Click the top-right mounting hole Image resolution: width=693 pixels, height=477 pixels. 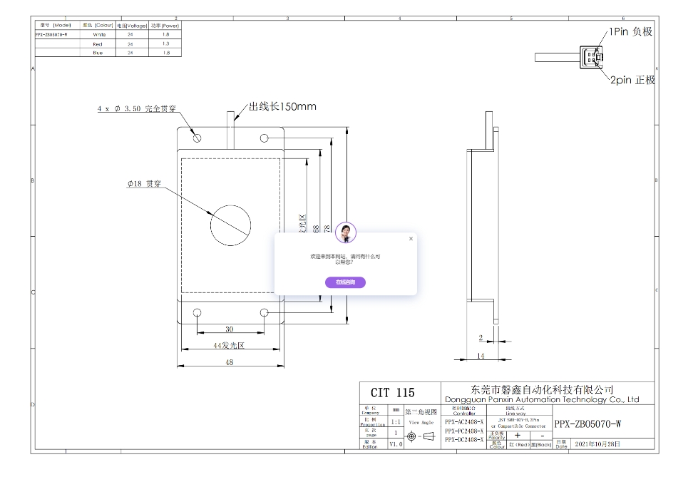tap(265, 138)
